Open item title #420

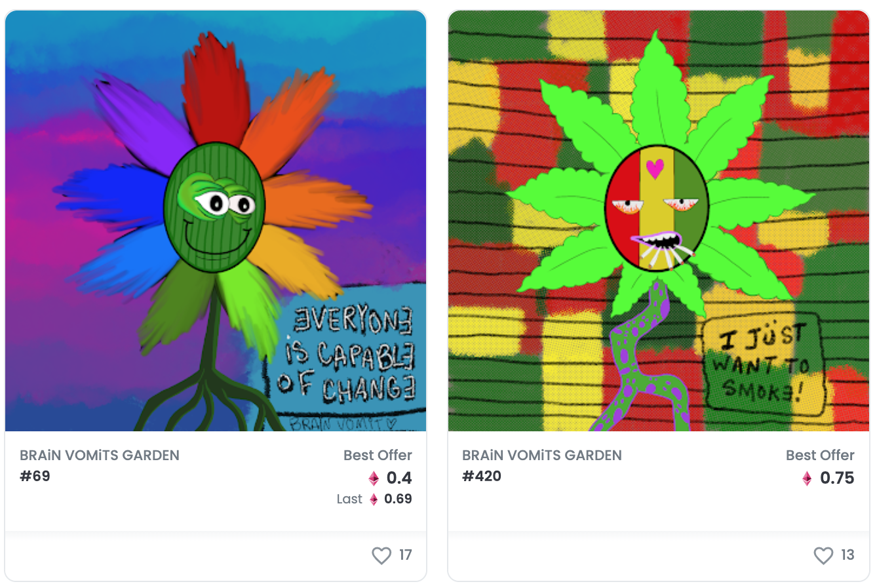(x=482, y=477)
